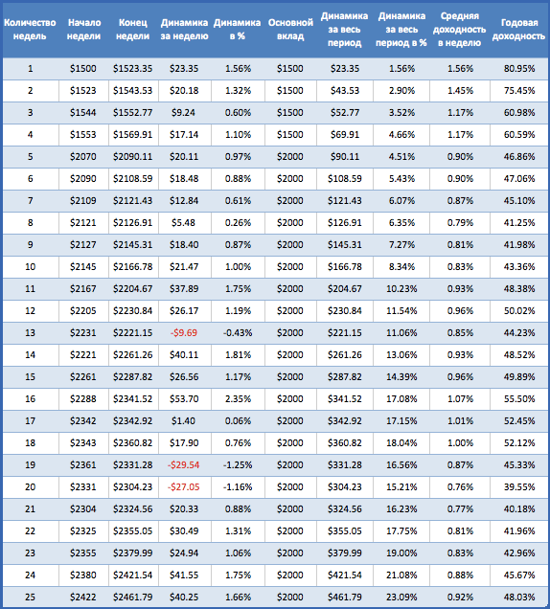Click the 'Количество недель' column header
This screenshot has height=609, width=550.
[30, 29]
